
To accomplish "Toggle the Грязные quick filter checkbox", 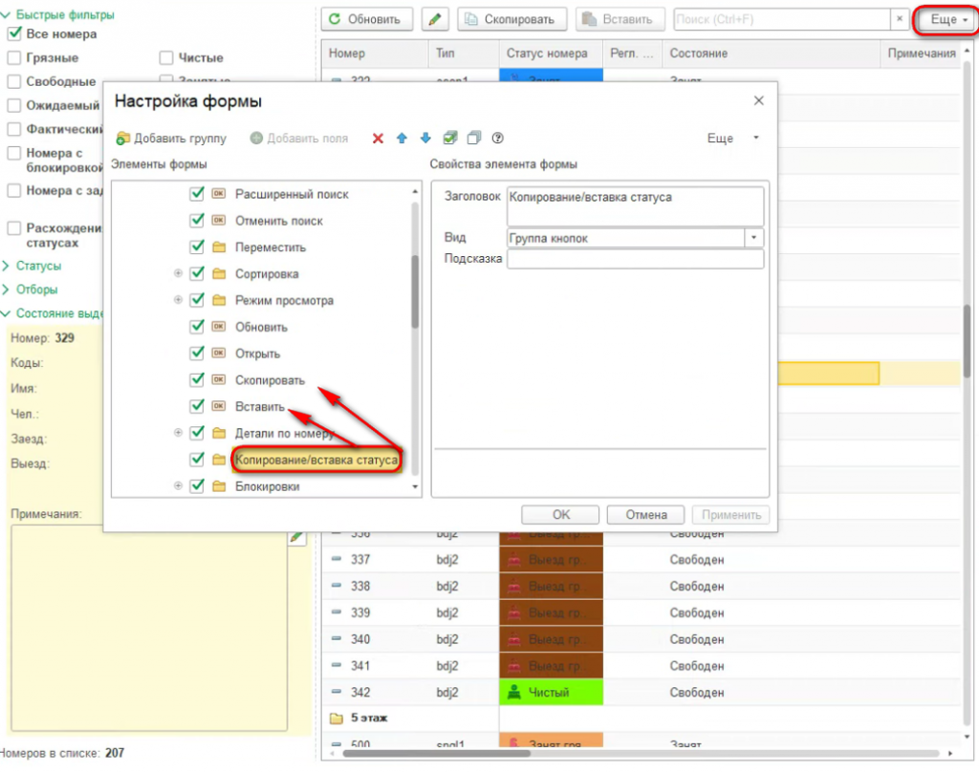I will (x=13, y=58).
